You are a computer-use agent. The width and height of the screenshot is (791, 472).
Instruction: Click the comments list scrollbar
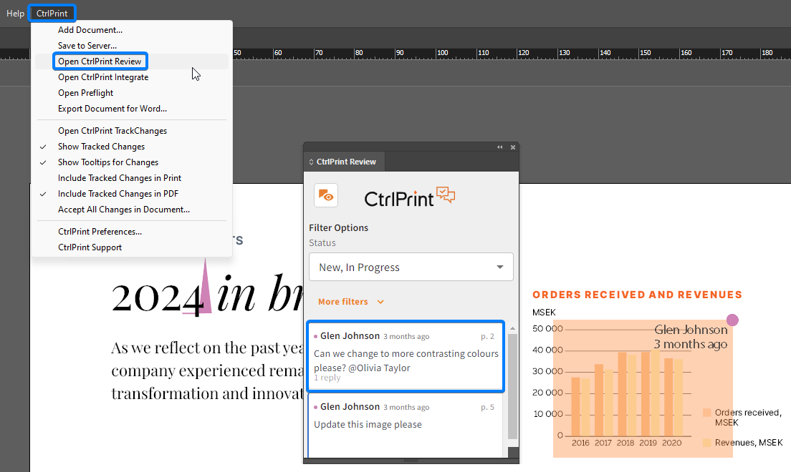tap(512, 386)
